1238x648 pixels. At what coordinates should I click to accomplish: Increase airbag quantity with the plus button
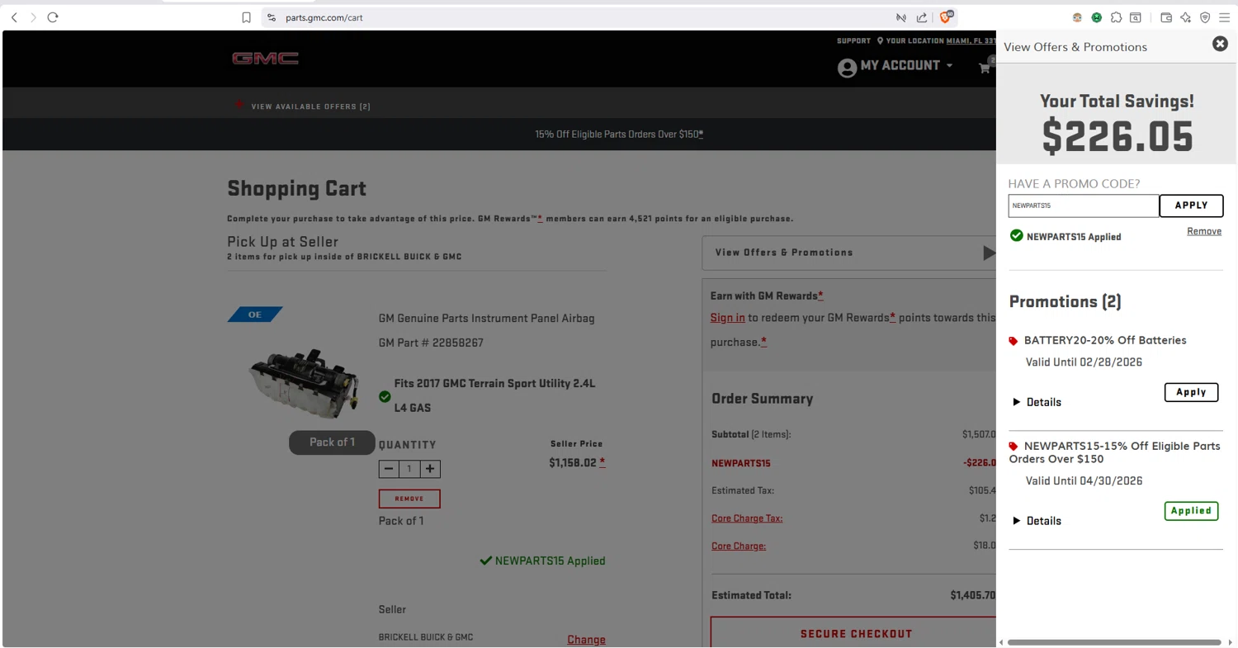[x=430, y=469]
